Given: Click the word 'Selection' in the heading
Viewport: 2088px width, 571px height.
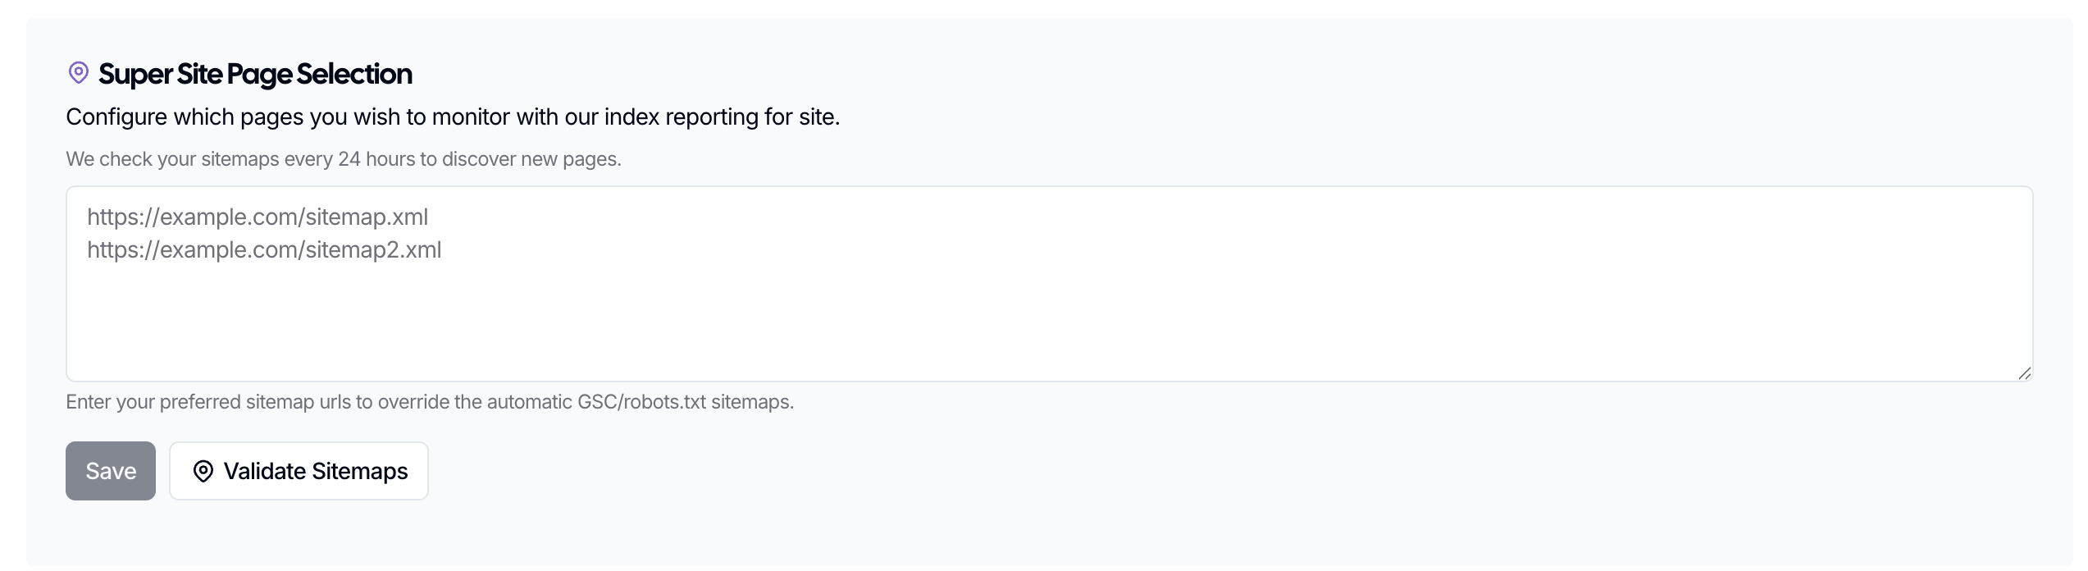Looking at the screenshot, I should [x=354, y=75].
